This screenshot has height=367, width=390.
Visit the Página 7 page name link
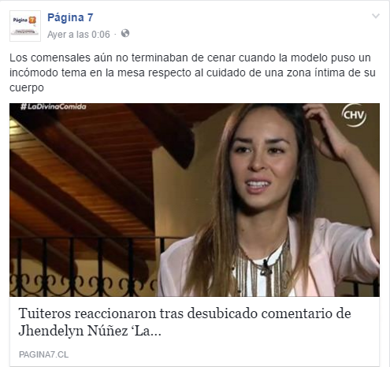70,17
